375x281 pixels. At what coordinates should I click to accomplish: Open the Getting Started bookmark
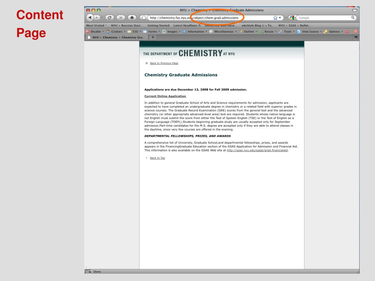click(x=158, y=26)
